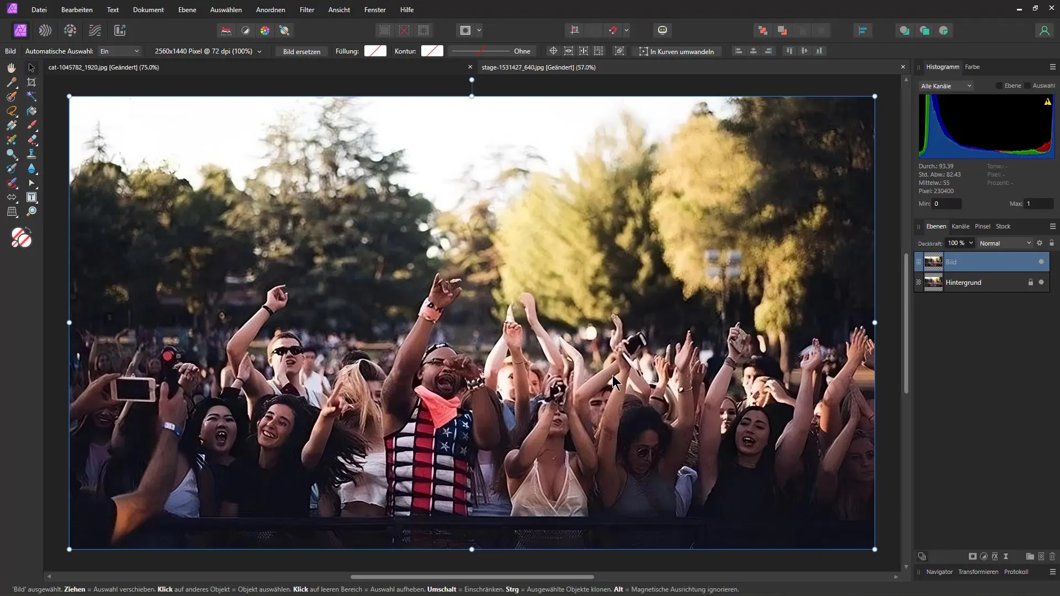1060x596 pixels.
Task: Select the Freehand Selection lasso tool
Action: point(12,111)
